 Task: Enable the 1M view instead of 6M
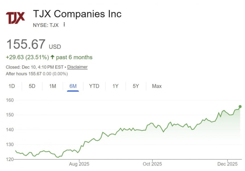[52, 86]
